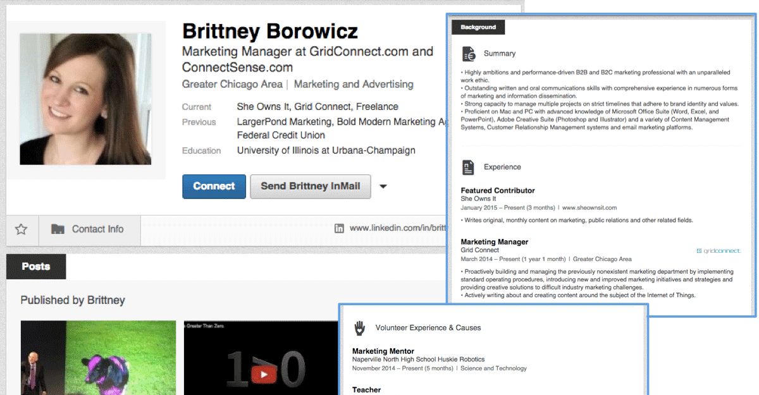Click the profile photo of Brittney Borowicz
Image resolution: width=759 pixels, height=395 pixels.
[85, 99]
